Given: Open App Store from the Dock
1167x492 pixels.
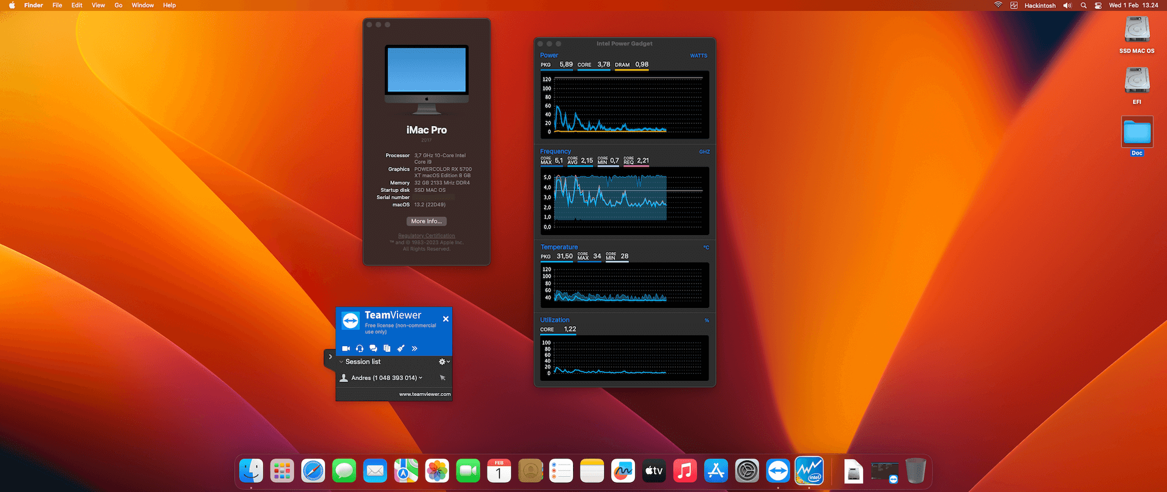Looking at the screenshot, I should pyautogui.click(x=716, y=471).
